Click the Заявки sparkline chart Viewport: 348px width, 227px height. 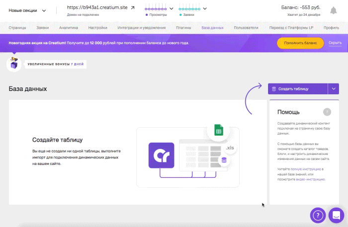[x=189, y=7]
